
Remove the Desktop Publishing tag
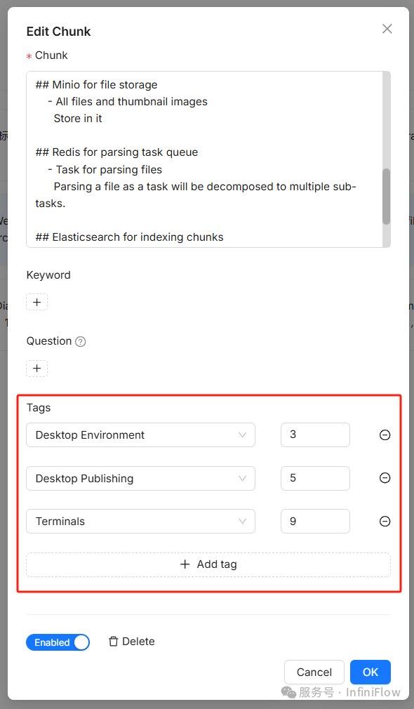coord(385,478)
